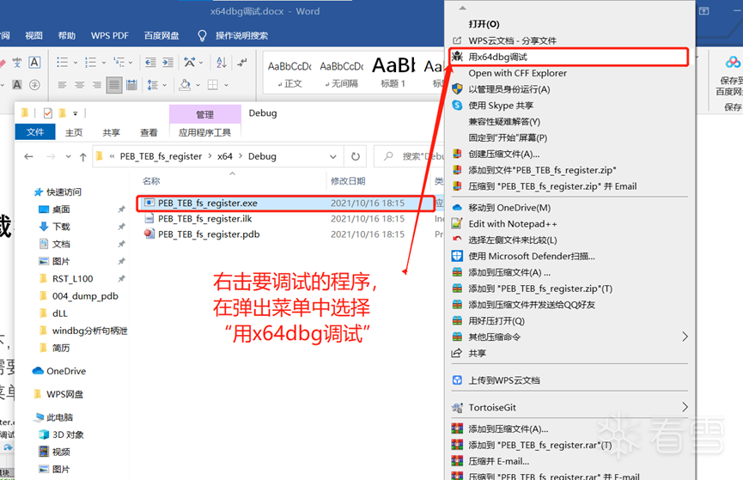Click the OneDrive cloud icon in context menu
The width and height of the screenshot is (743, 480).
click(457, 208)
